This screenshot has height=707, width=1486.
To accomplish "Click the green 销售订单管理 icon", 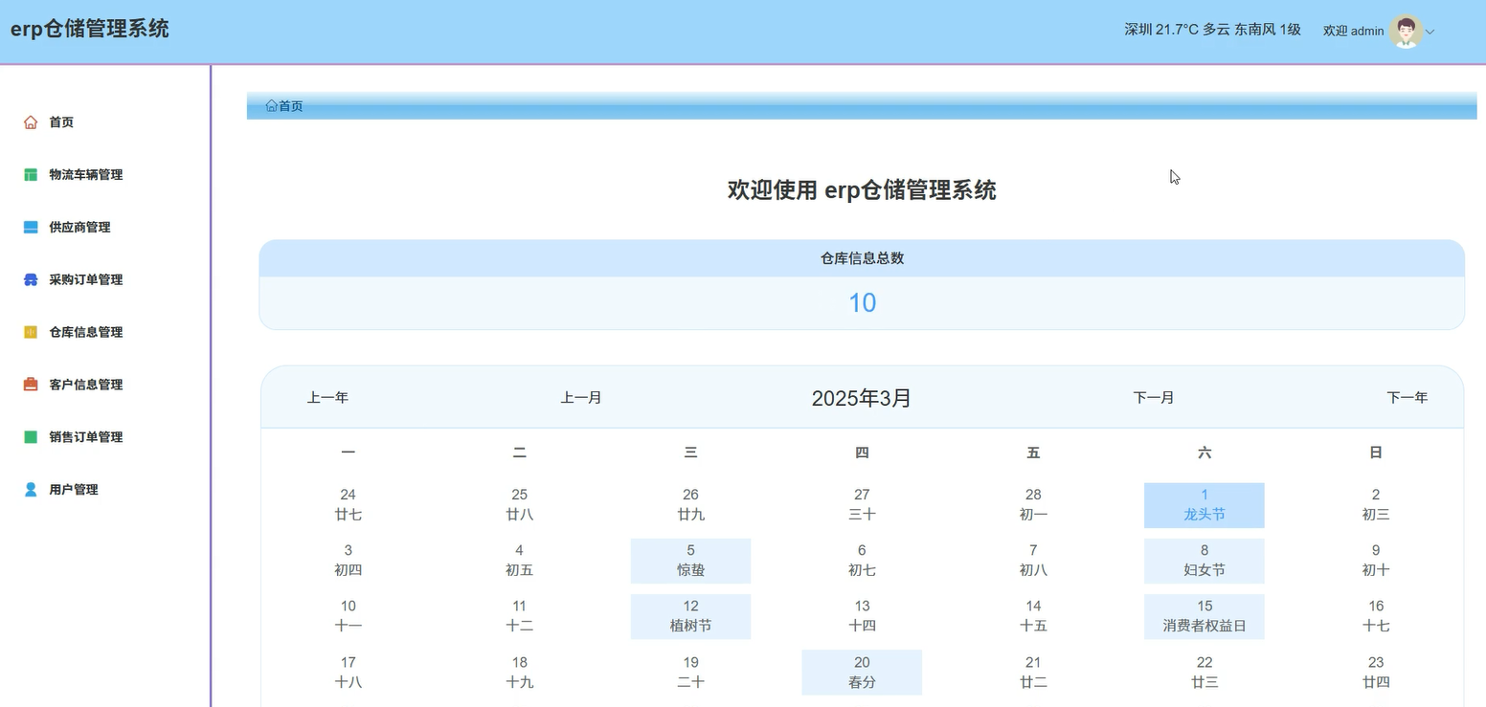I will 29,436.
